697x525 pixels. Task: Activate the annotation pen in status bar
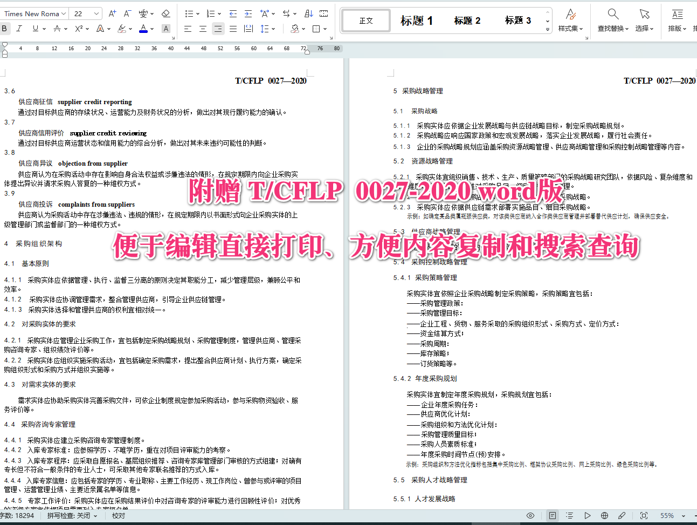[622, 515]
